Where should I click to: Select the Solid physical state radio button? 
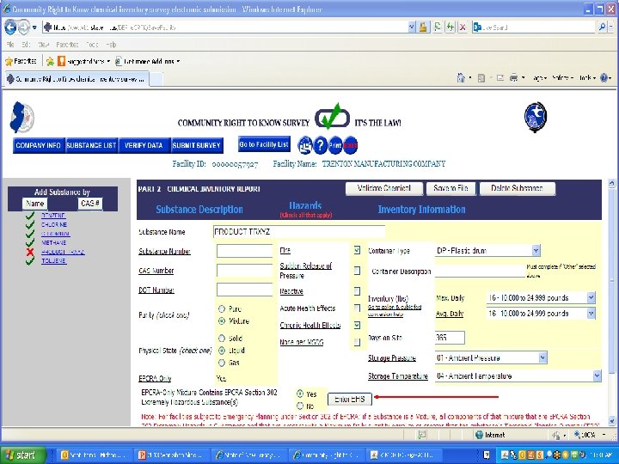[222, 339]
